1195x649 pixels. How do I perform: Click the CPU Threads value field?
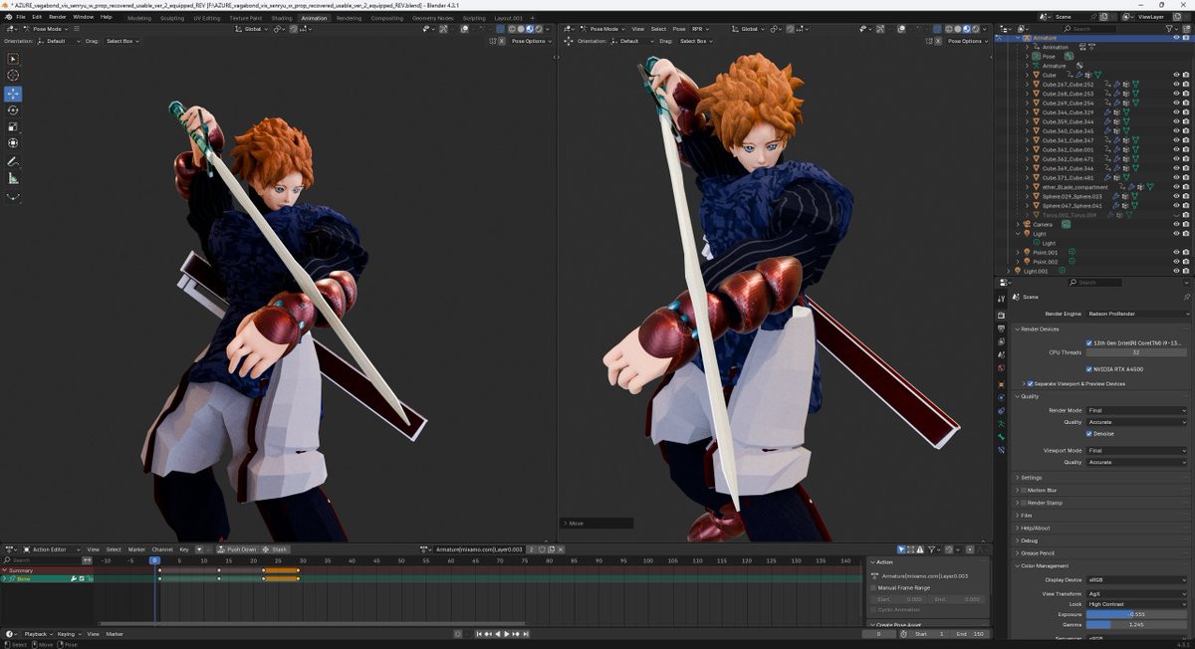point(1137,352)
